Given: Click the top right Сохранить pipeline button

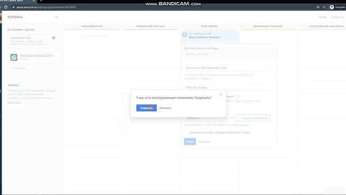Looking at the screenshot, I should coord(337,17).
